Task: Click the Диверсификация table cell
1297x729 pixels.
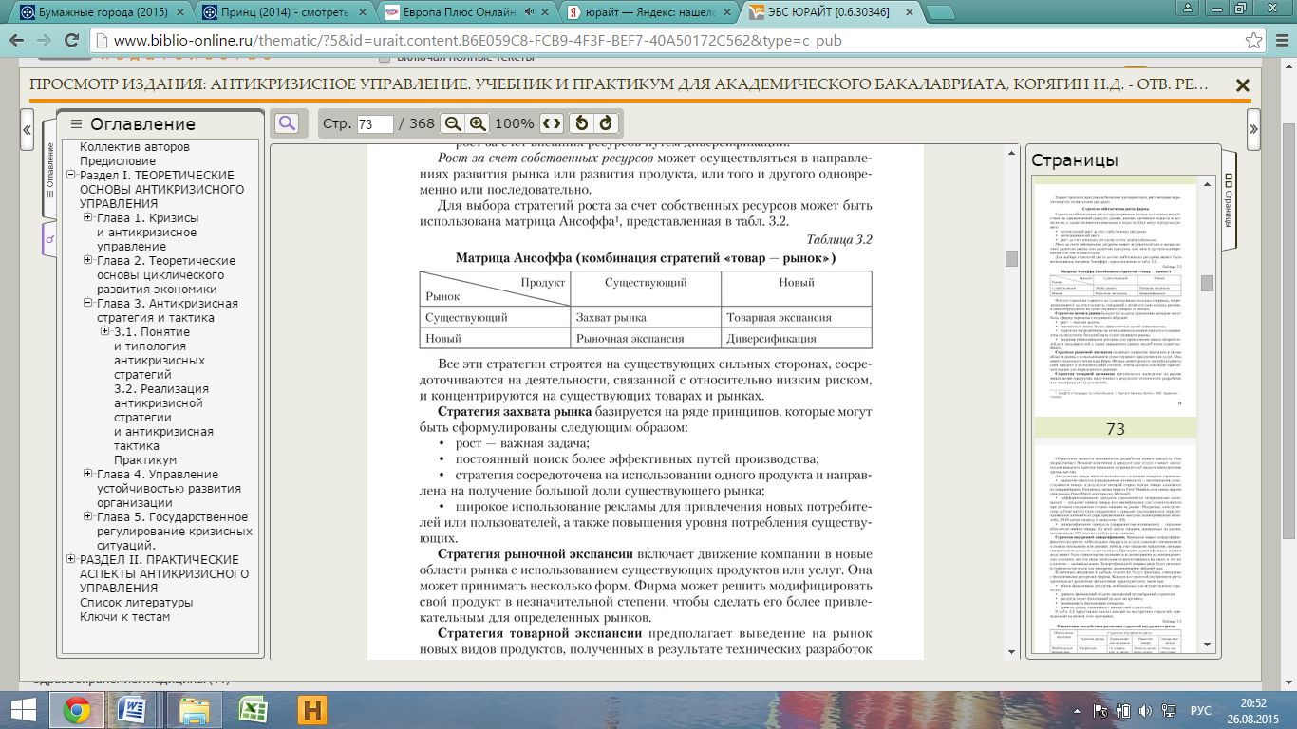Action: point(795,339)
